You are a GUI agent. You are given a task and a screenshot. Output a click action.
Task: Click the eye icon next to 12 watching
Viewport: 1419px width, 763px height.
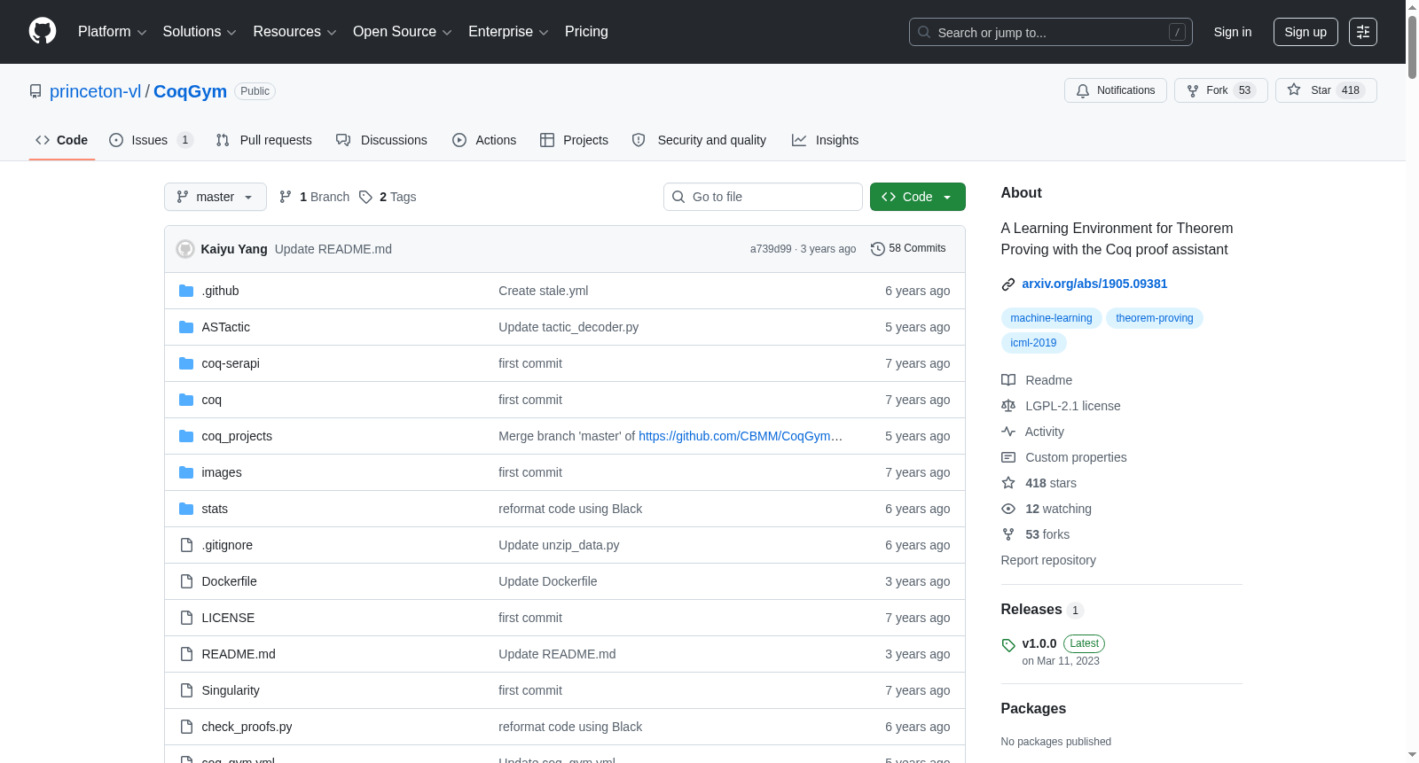[x=1008, y=509]
